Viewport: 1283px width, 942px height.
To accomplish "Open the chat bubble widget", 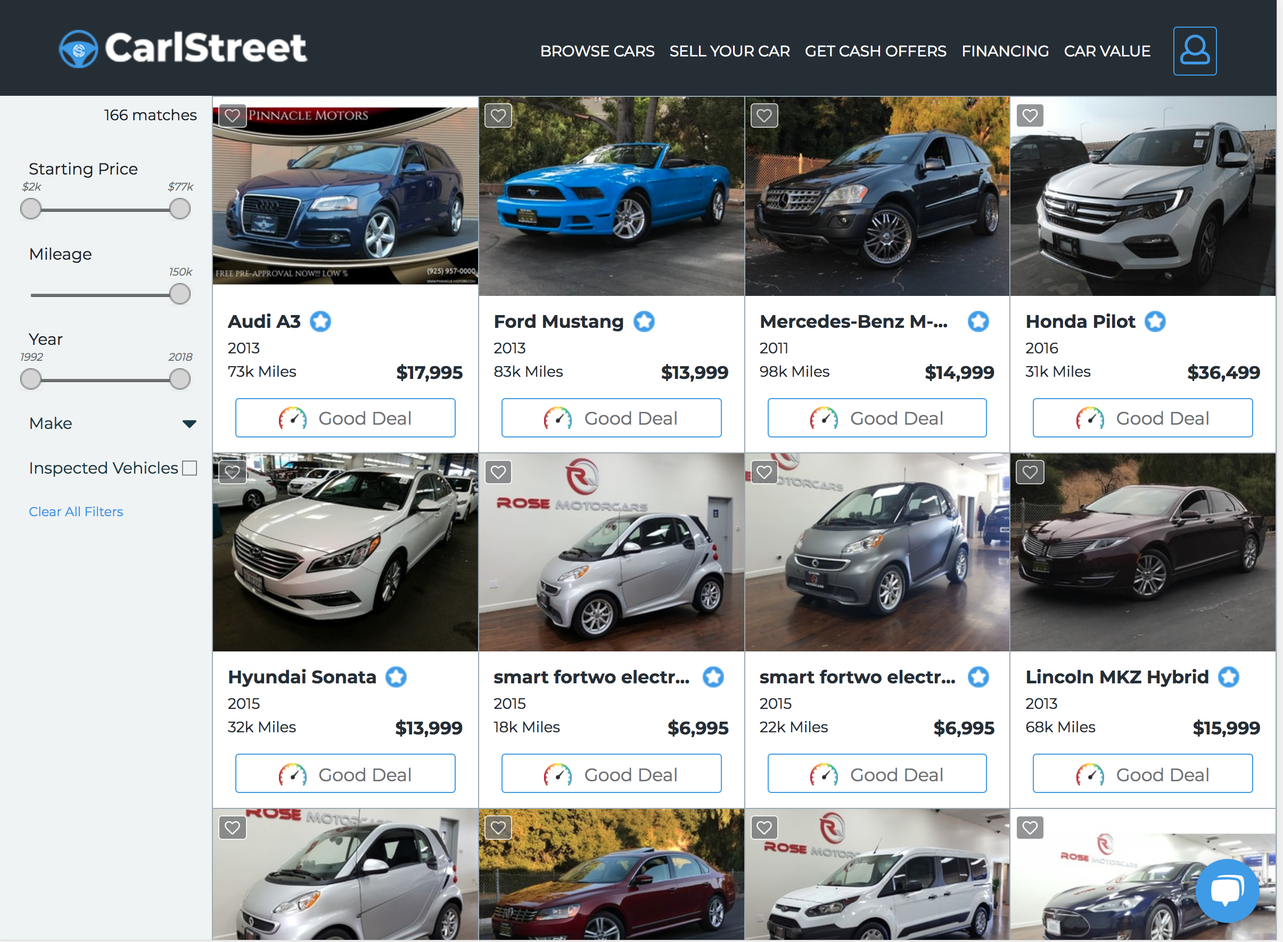I will point(1227,890).
